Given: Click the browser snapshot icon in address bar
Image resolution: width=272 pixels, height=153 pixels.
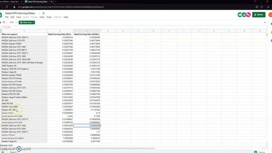Looking at the screenshot, I should (x=257, y=7).
